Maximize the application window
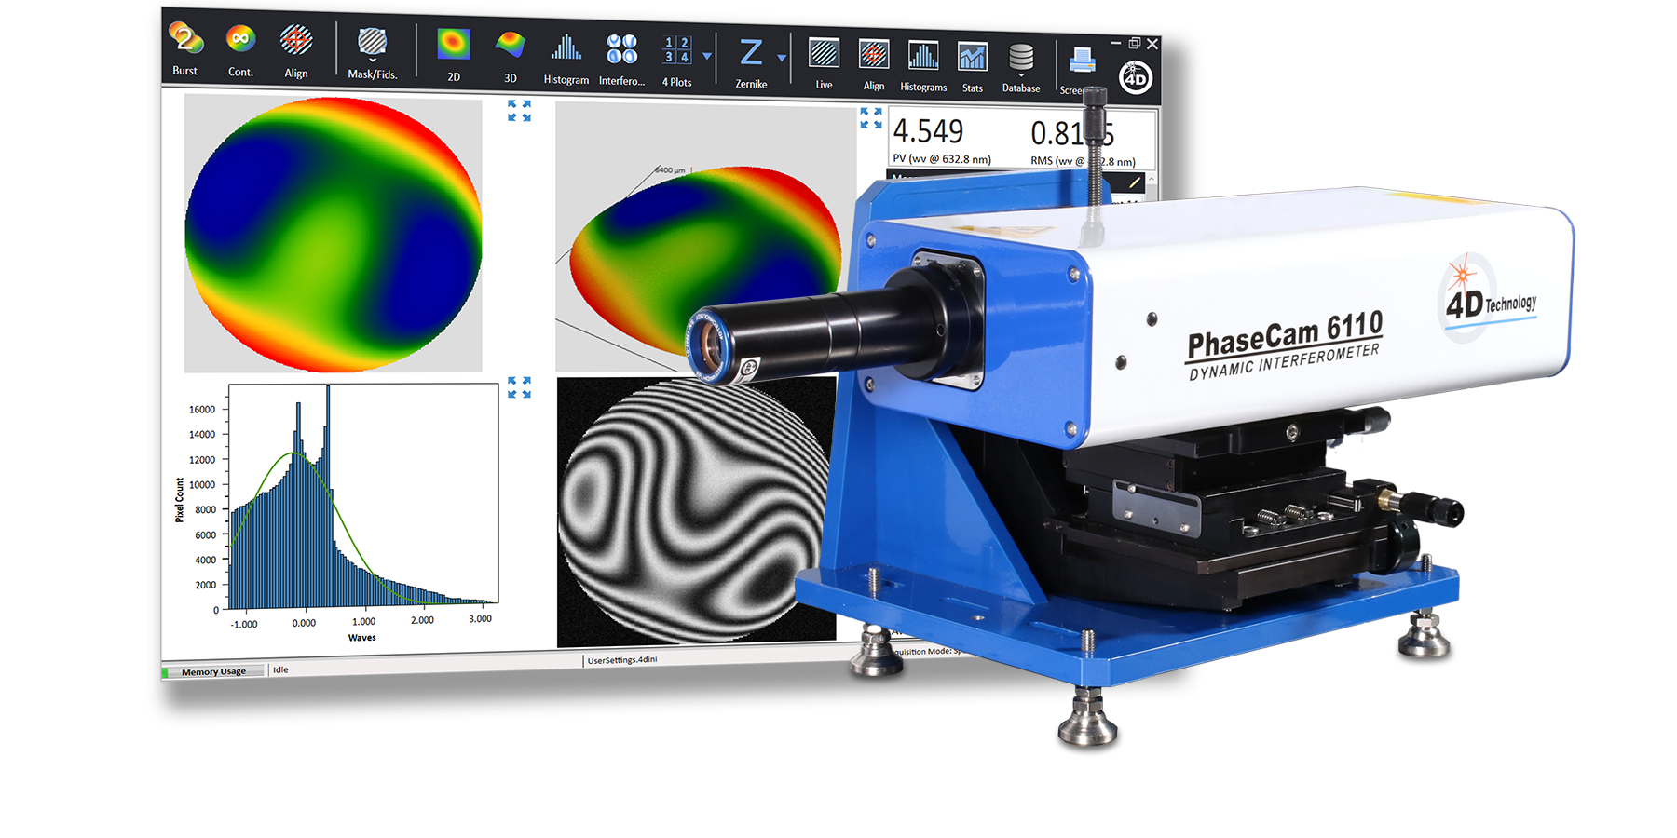This screenshot has width=1677, height=838. (x=1134, y=43)
